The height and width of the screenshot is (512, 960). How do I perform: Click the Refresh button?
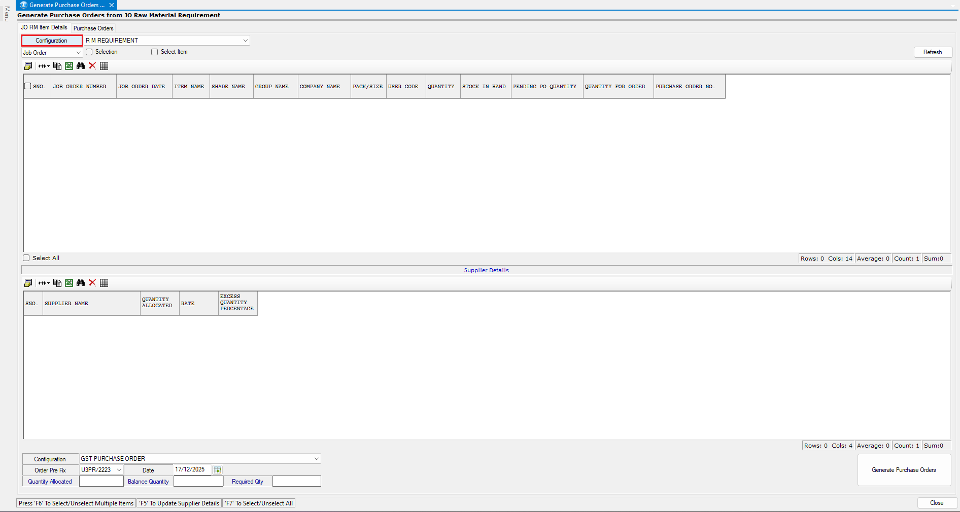coord(932,52)
